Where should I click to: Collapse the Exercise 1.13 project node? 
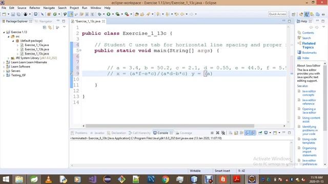[4, 32]
